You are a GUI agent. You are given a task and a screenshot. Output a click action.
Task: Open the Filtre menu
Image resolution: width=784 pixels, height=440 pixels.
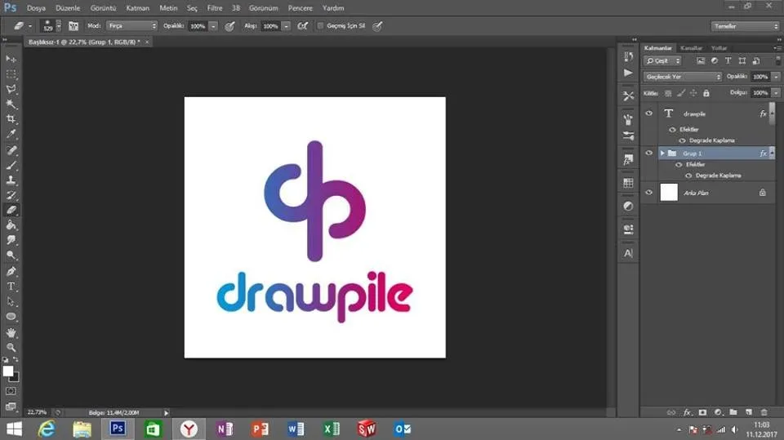pos(215,8)
